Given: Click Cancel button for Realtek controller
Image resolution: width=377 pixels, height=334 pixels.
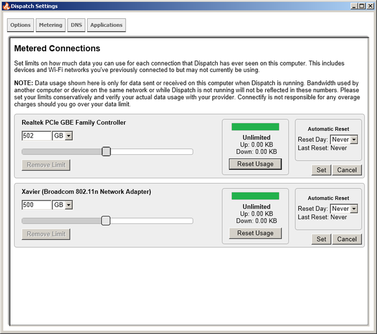Looking at the screenshot, I should tap(346, 170).
